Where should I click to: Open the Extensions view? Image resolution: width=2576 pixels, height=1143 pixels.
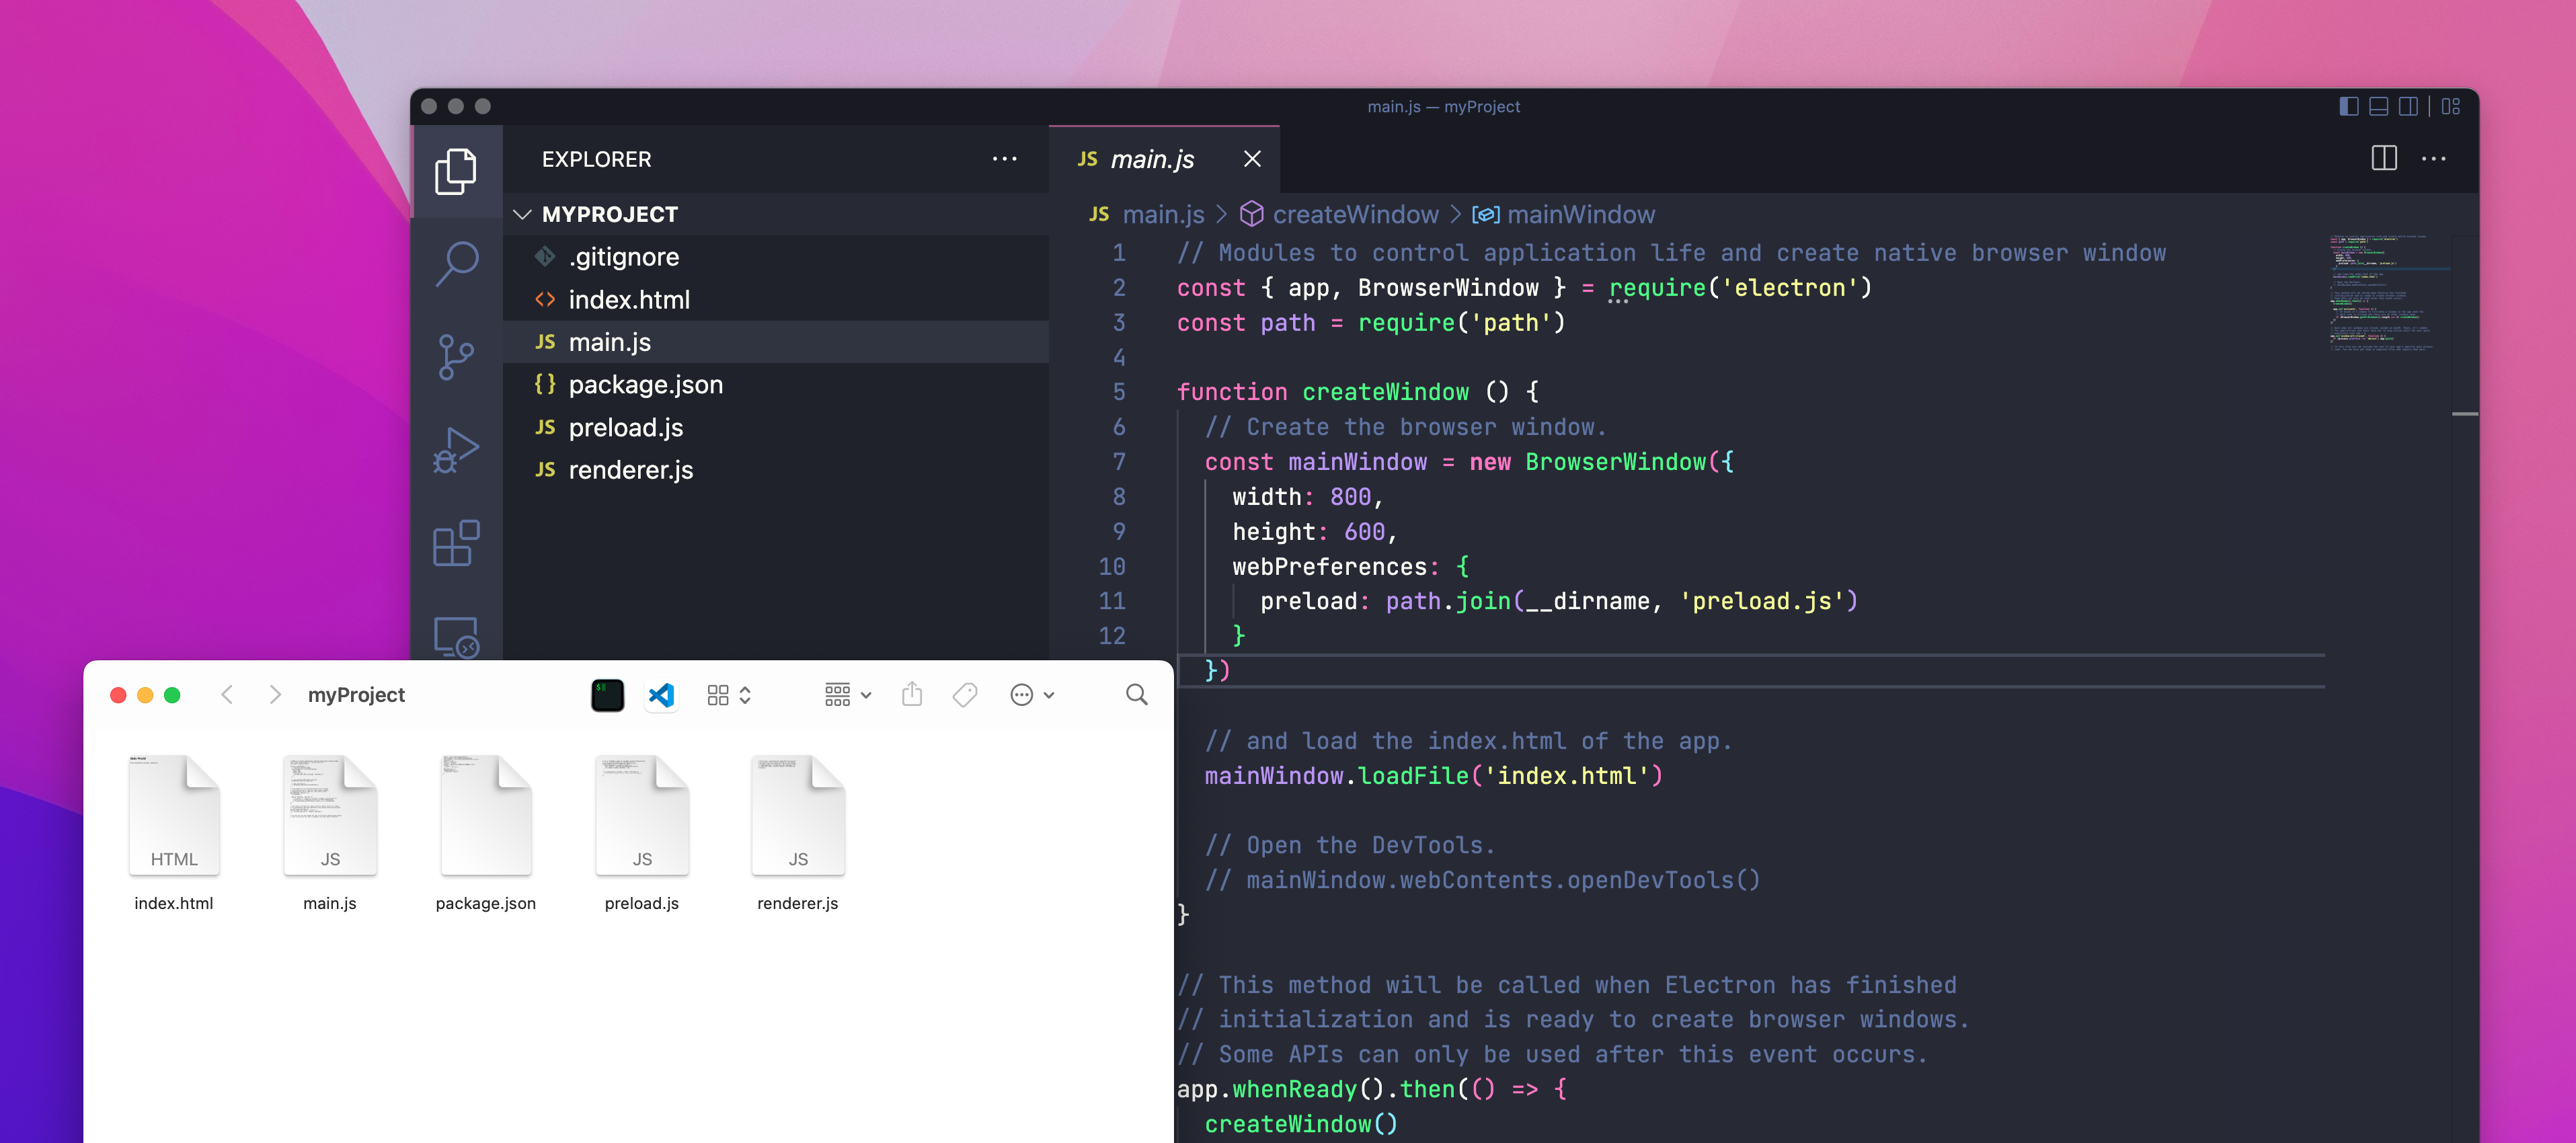[x=456, y=543]
